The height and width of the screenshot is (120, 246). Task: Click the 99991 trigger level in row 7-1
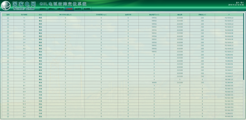[154, 83]
